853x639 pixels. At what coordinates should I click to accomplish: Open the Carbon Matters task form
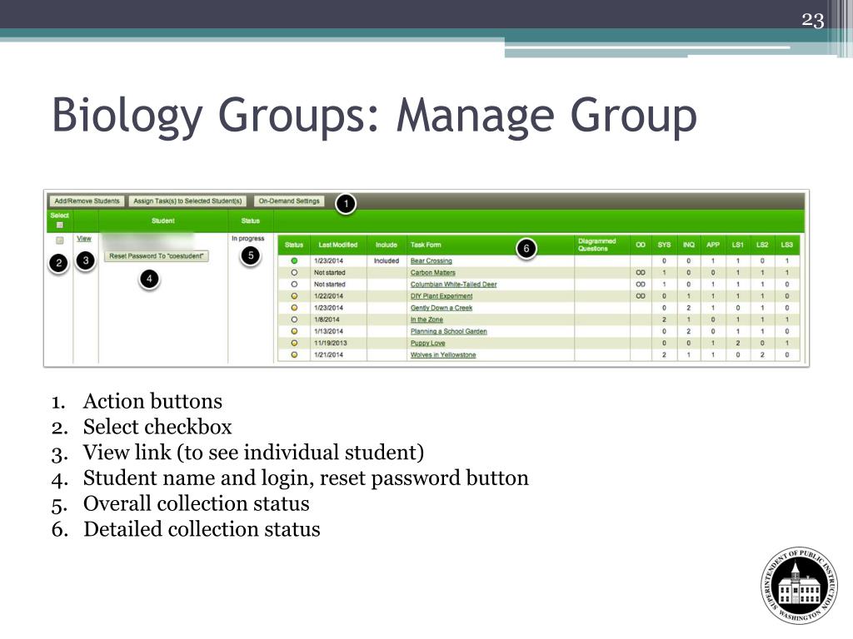[432, 273]
